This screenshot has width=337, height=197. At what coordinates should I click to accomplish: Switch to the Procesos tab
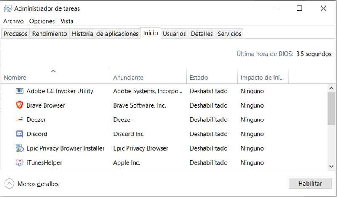coord(16,34)
